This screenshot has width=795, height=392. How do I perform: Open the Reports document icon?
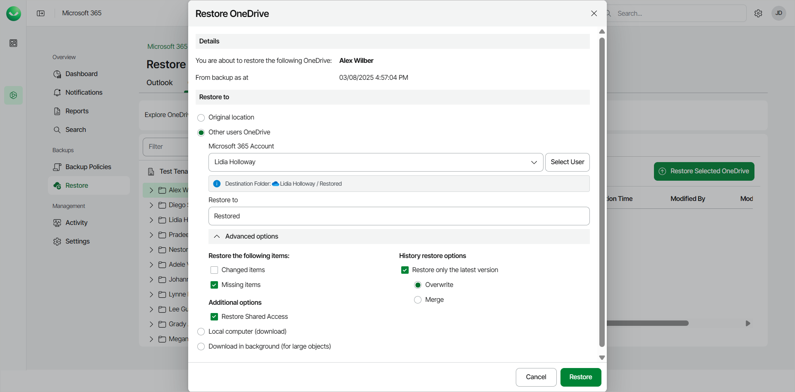click(57, 111)
